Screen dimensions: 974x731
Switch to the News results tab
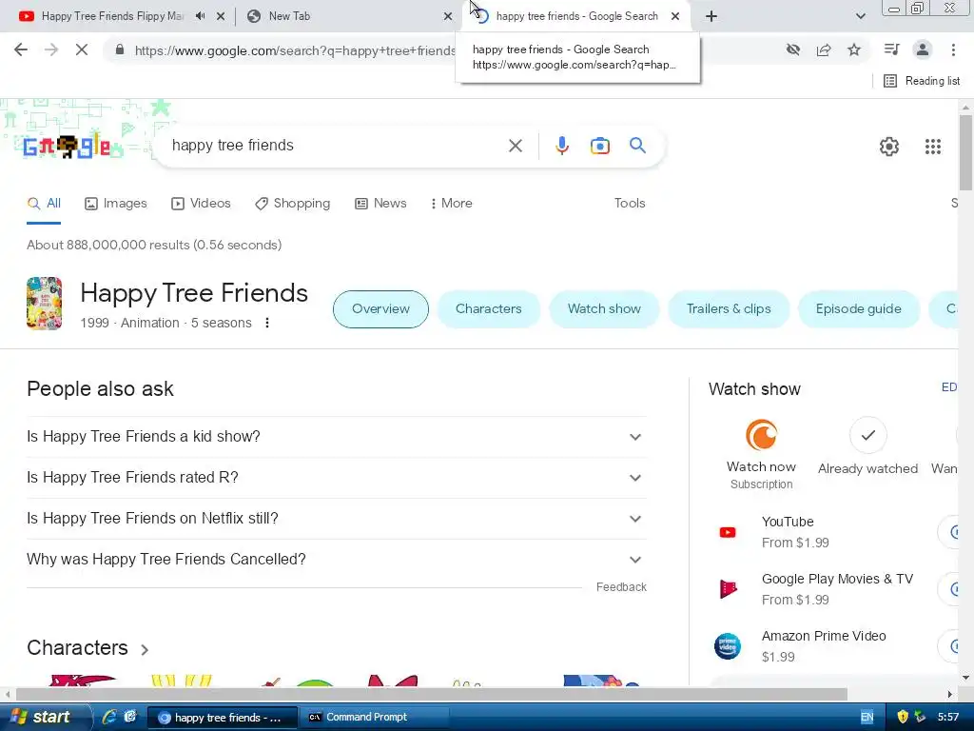tap(380, 204)
